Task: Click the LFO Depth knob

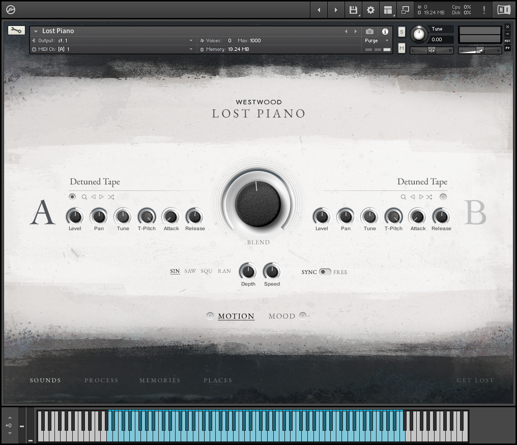Action: 248,272
